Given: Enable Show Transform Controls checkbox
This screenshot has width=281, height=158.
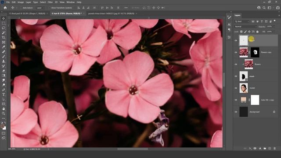Looking at the screenshot, I should point(50,8).
